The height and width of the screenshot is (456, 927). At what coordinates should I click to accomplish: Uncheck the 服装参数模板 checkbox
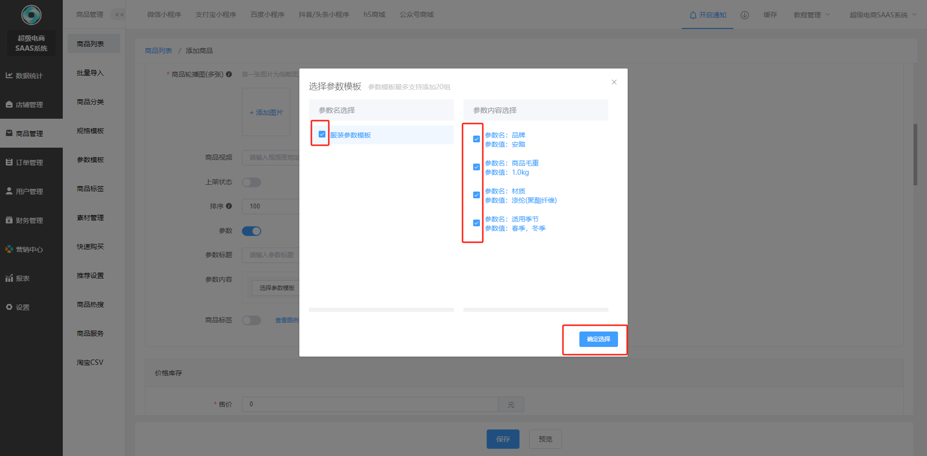[322, 135]
